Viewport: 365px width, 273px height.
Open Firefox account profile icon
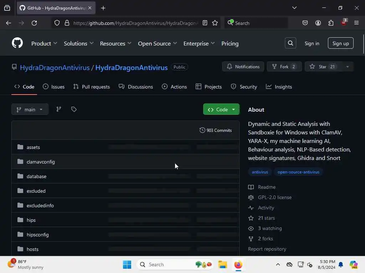coord(318,23)
